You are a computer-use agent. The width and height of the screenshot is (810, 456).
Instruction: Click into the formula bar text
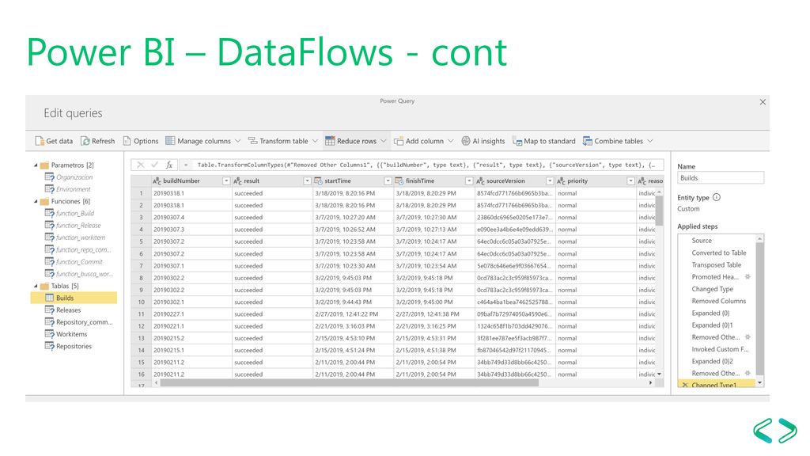[426, 165]
